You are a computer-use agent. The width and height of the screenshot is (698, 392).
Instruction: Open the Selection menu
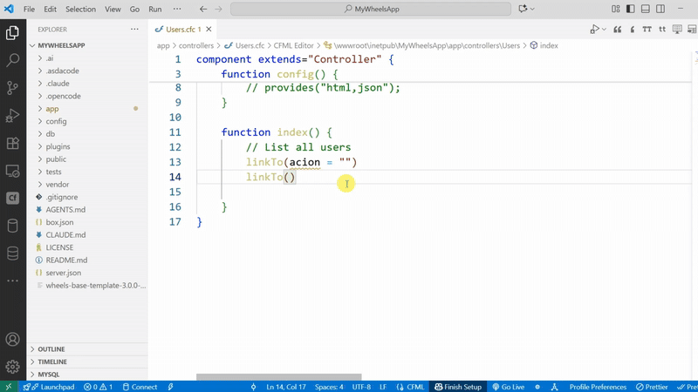80,9
